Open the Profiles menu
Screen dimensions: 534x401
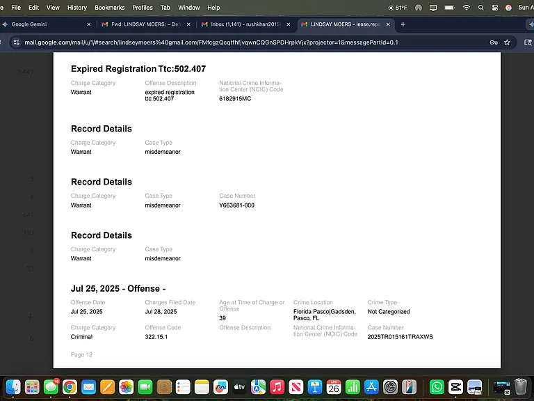(x=143, y=8)
